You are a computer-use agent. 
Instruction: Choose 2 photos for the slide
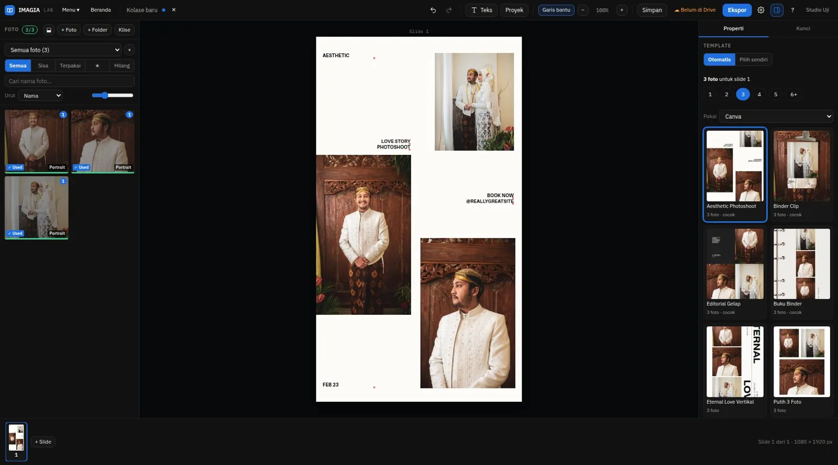tap(726, 95)
